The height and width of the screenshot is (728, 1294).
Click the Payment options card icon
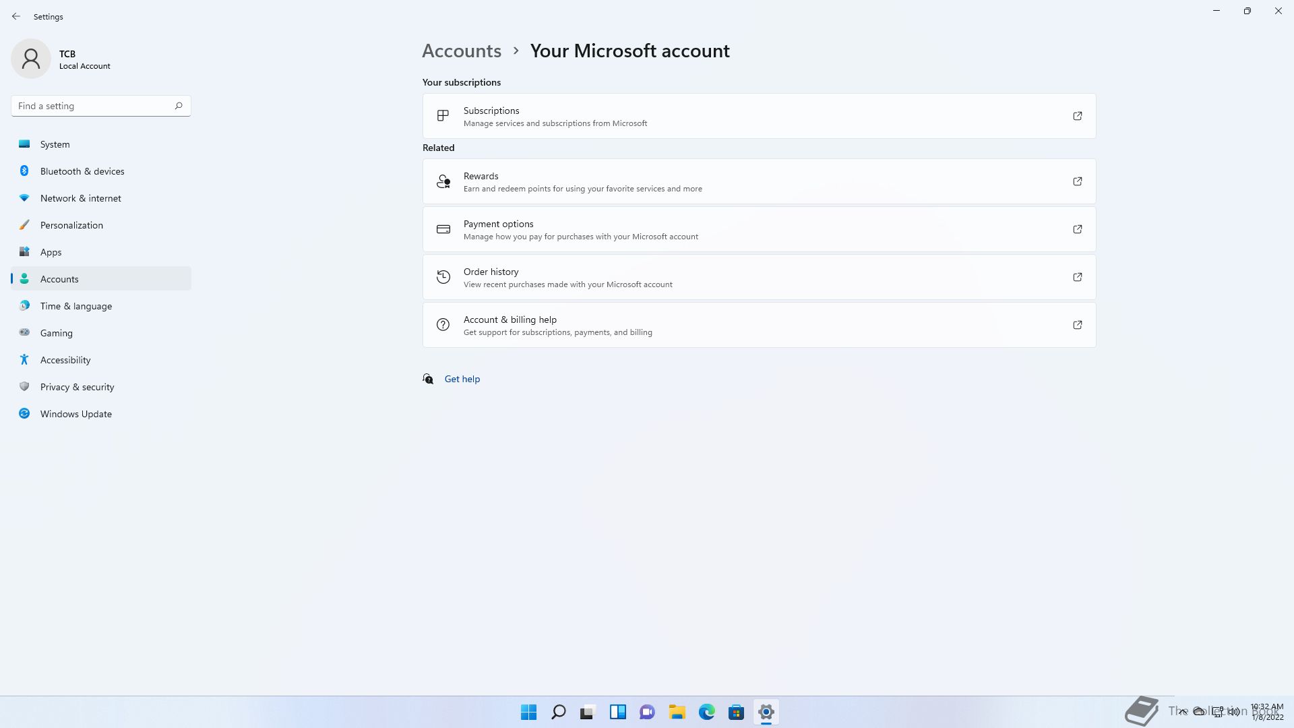pos(443,229)
